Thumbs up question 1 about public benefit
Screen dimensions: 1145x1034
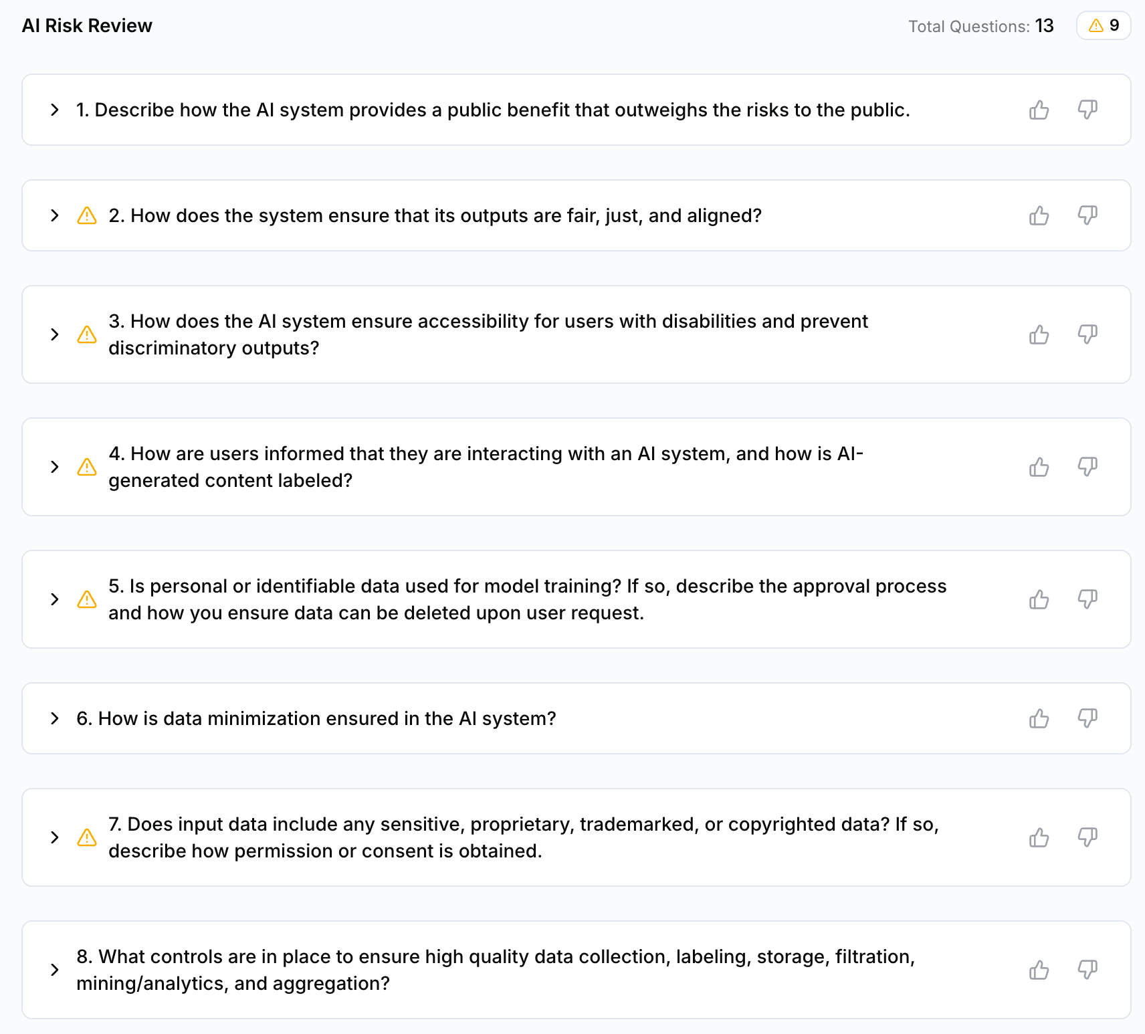click(x=1039, y=110)
